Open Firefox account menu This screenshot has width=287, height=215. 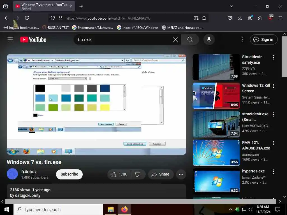click(x=250, y=18)
